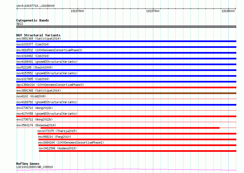Screen dimensions: 244x173
Task: Click esv3891368 (Suktitipat2014) label
Action: point(39,90)
